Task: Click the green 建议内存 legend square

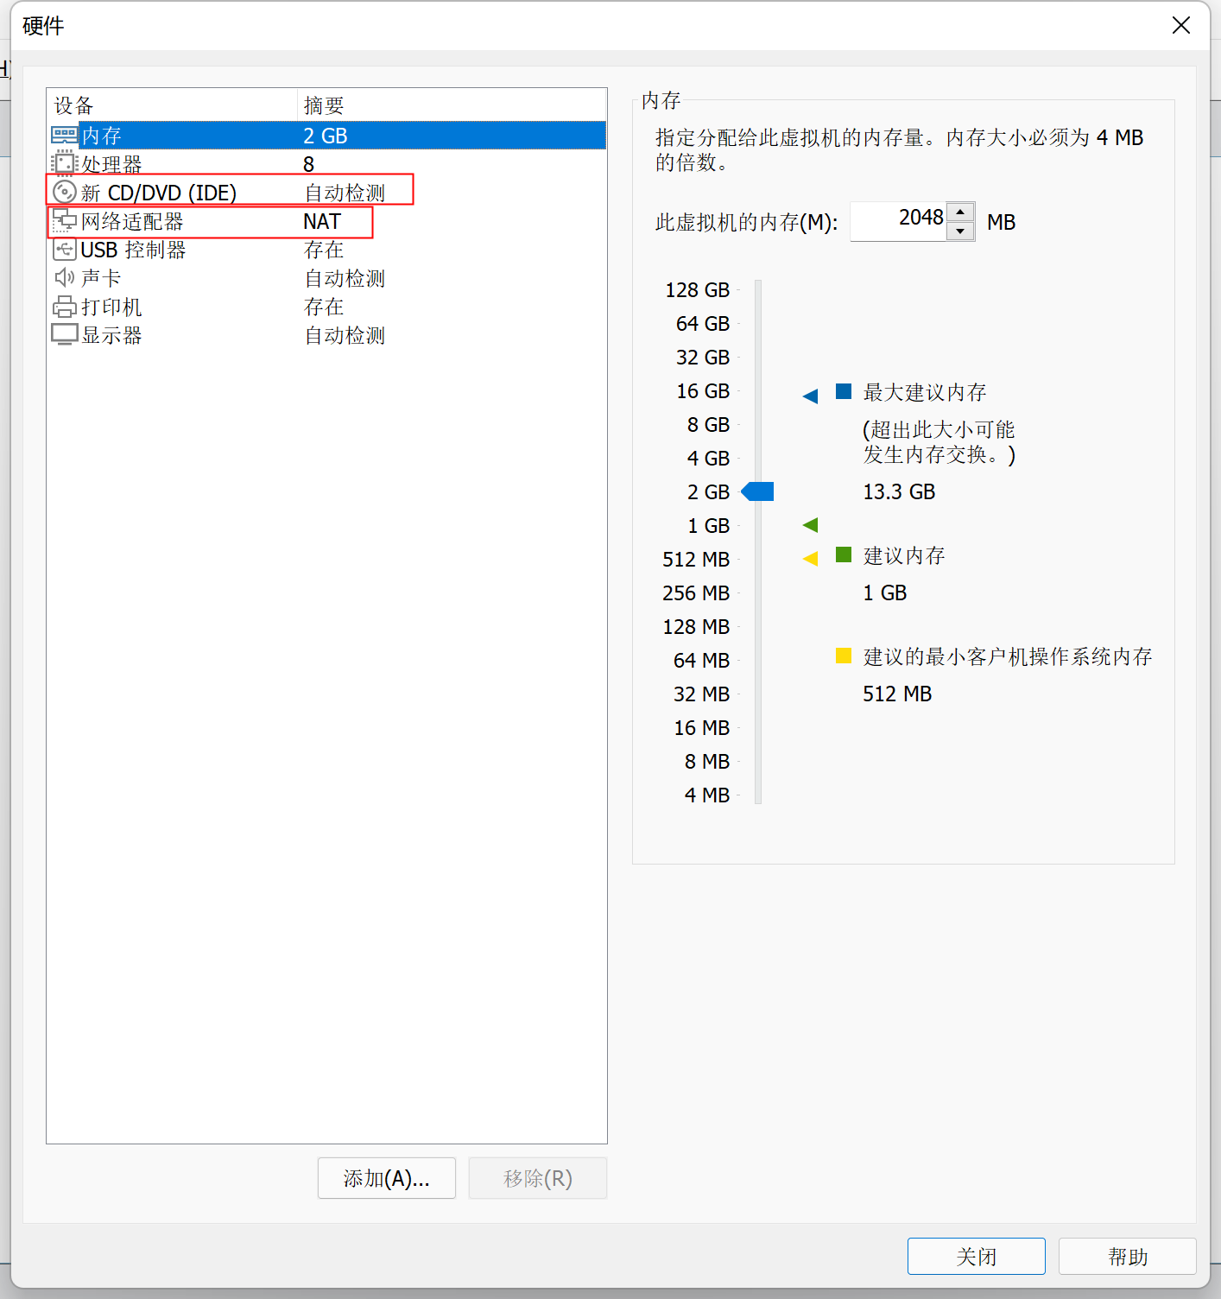Action: (x=844, y=554)
